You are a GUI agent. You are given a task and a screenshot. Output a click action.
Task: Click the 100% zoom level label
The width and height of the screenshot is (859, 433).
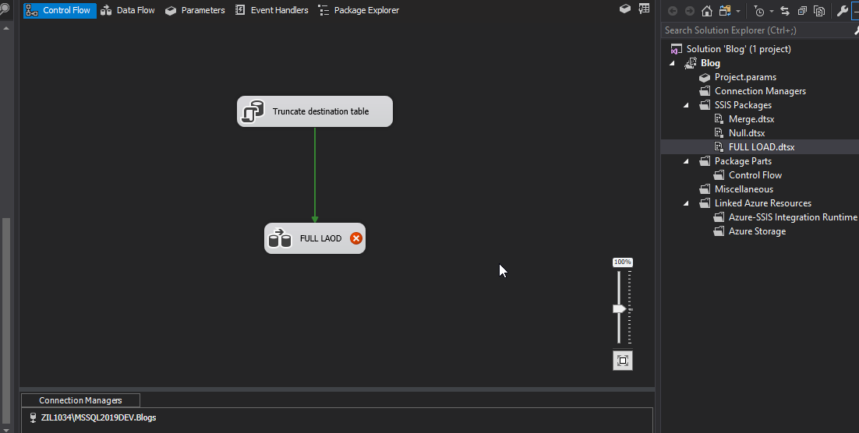point(622,262)
